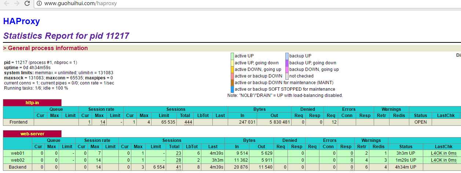Image resolution: width=461 pixels, height=173 pixels.
Task: Open the HAProxy title link
Action: tap(21, 21)
